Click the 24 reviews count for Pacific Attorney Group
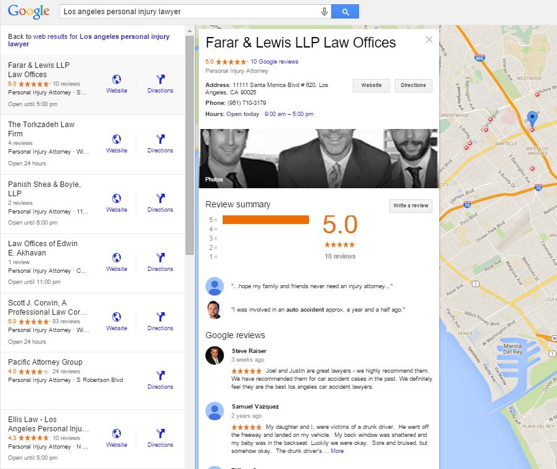The height and width of the screenshot is (469, 557). [66, 371]
